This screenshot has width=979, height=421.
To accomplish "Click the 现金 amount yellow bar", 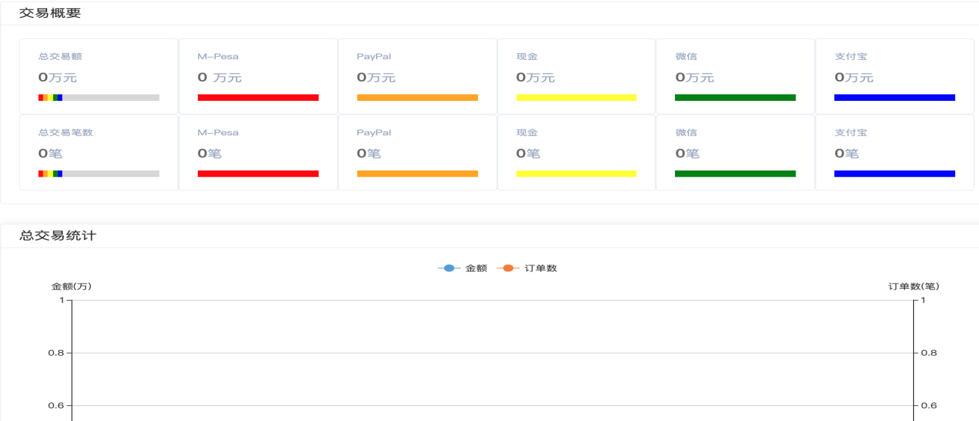I will click(576, 97).
